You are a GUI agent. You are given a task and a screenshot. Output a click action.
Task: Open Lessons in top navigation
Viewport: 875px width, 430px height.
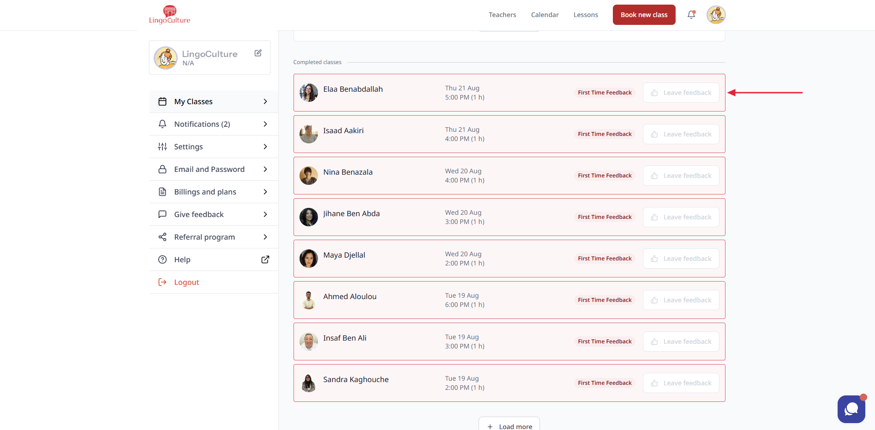point(585,15)
